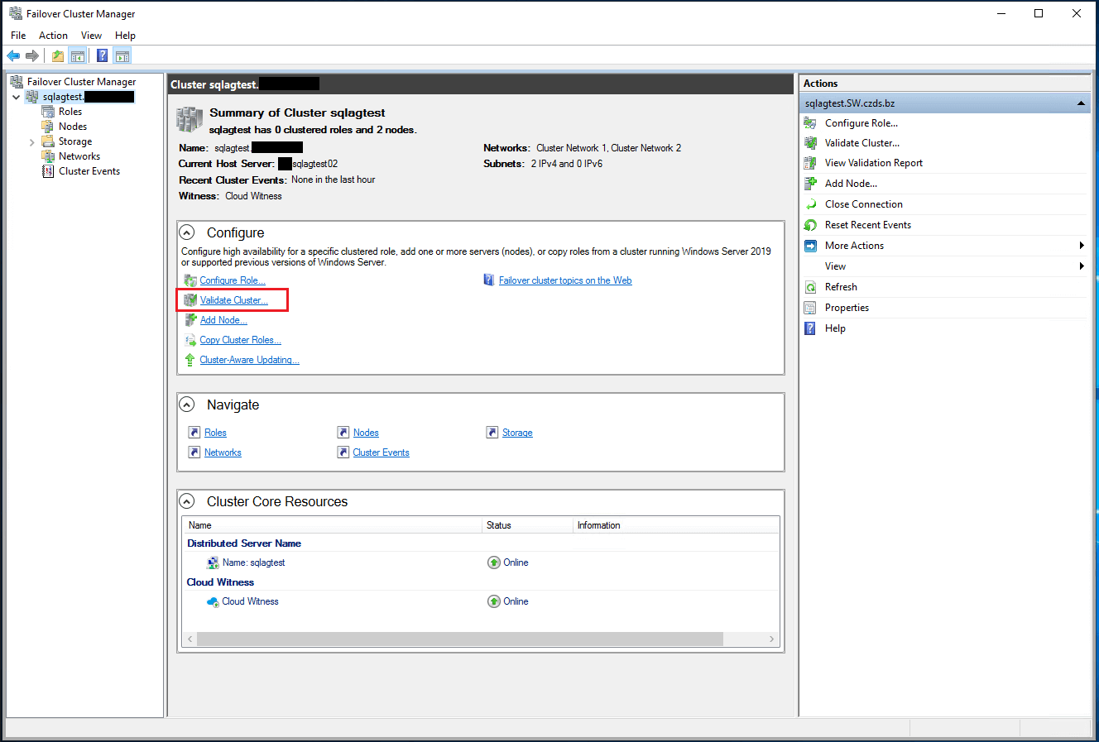Follow the Nodes link in Navigate section
The height and width of the screenshot is (742, 1099).
(x=366, y=433)
